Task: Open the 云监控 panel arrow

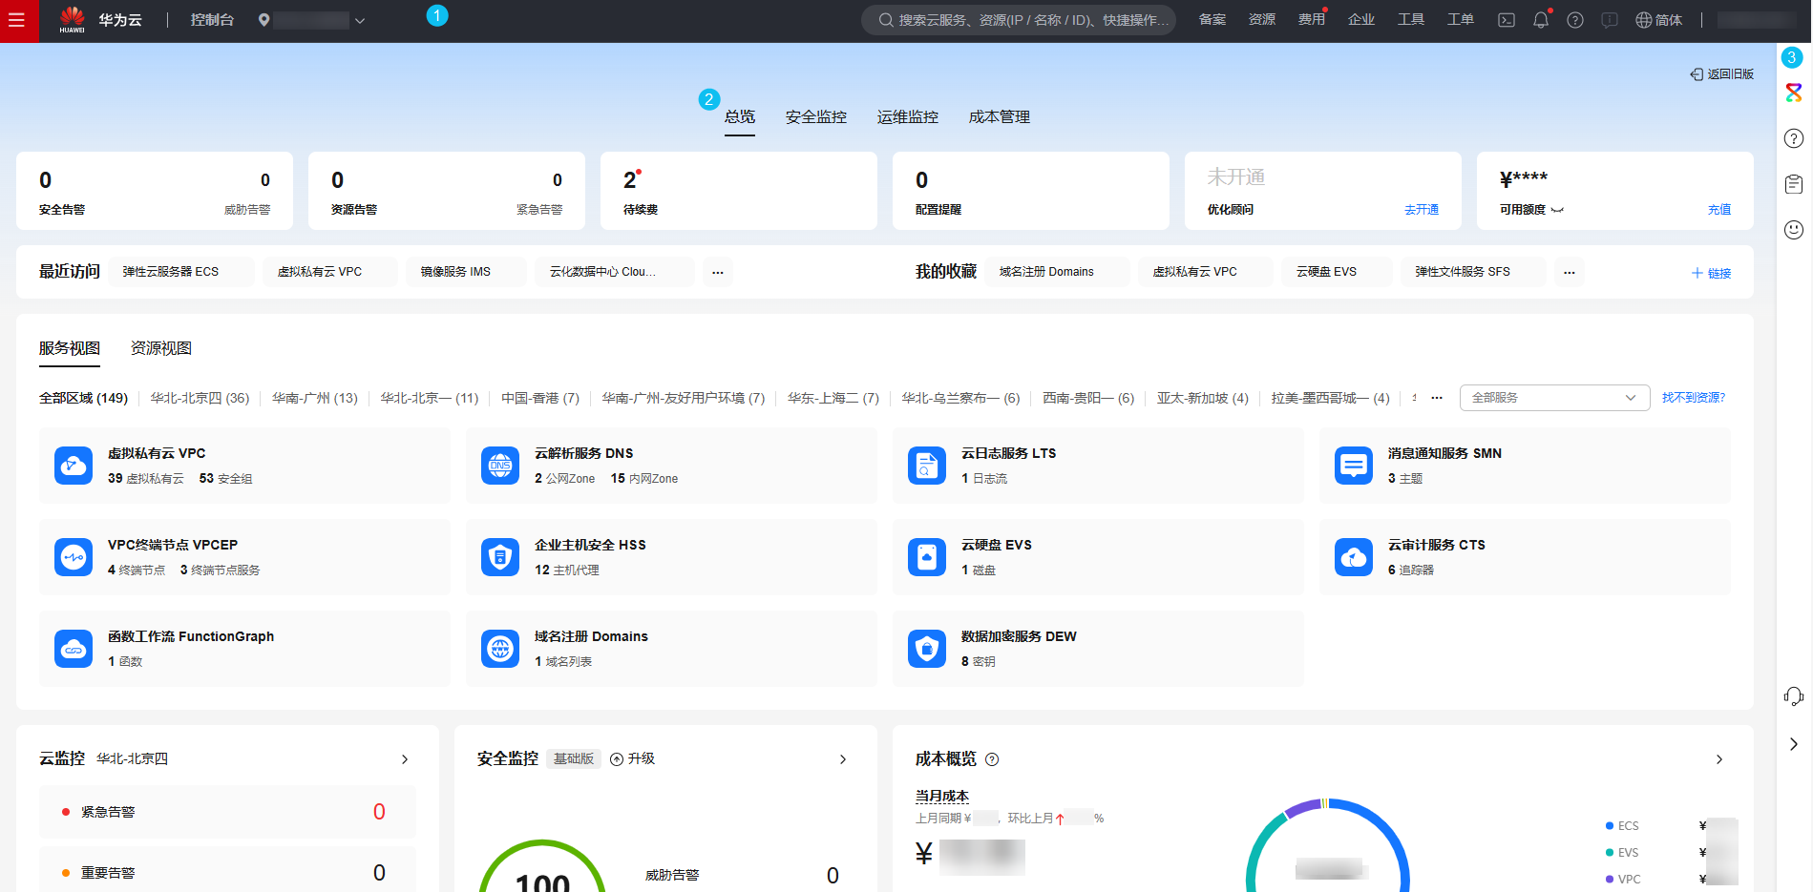Action: tap(405, 759)
